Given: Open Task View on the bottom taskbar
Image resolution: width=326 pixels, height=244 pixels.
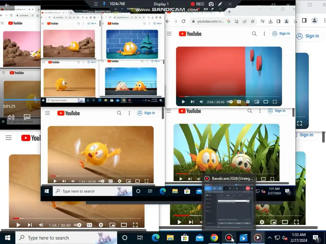Looking at the screenshot, I should [140, 238].
